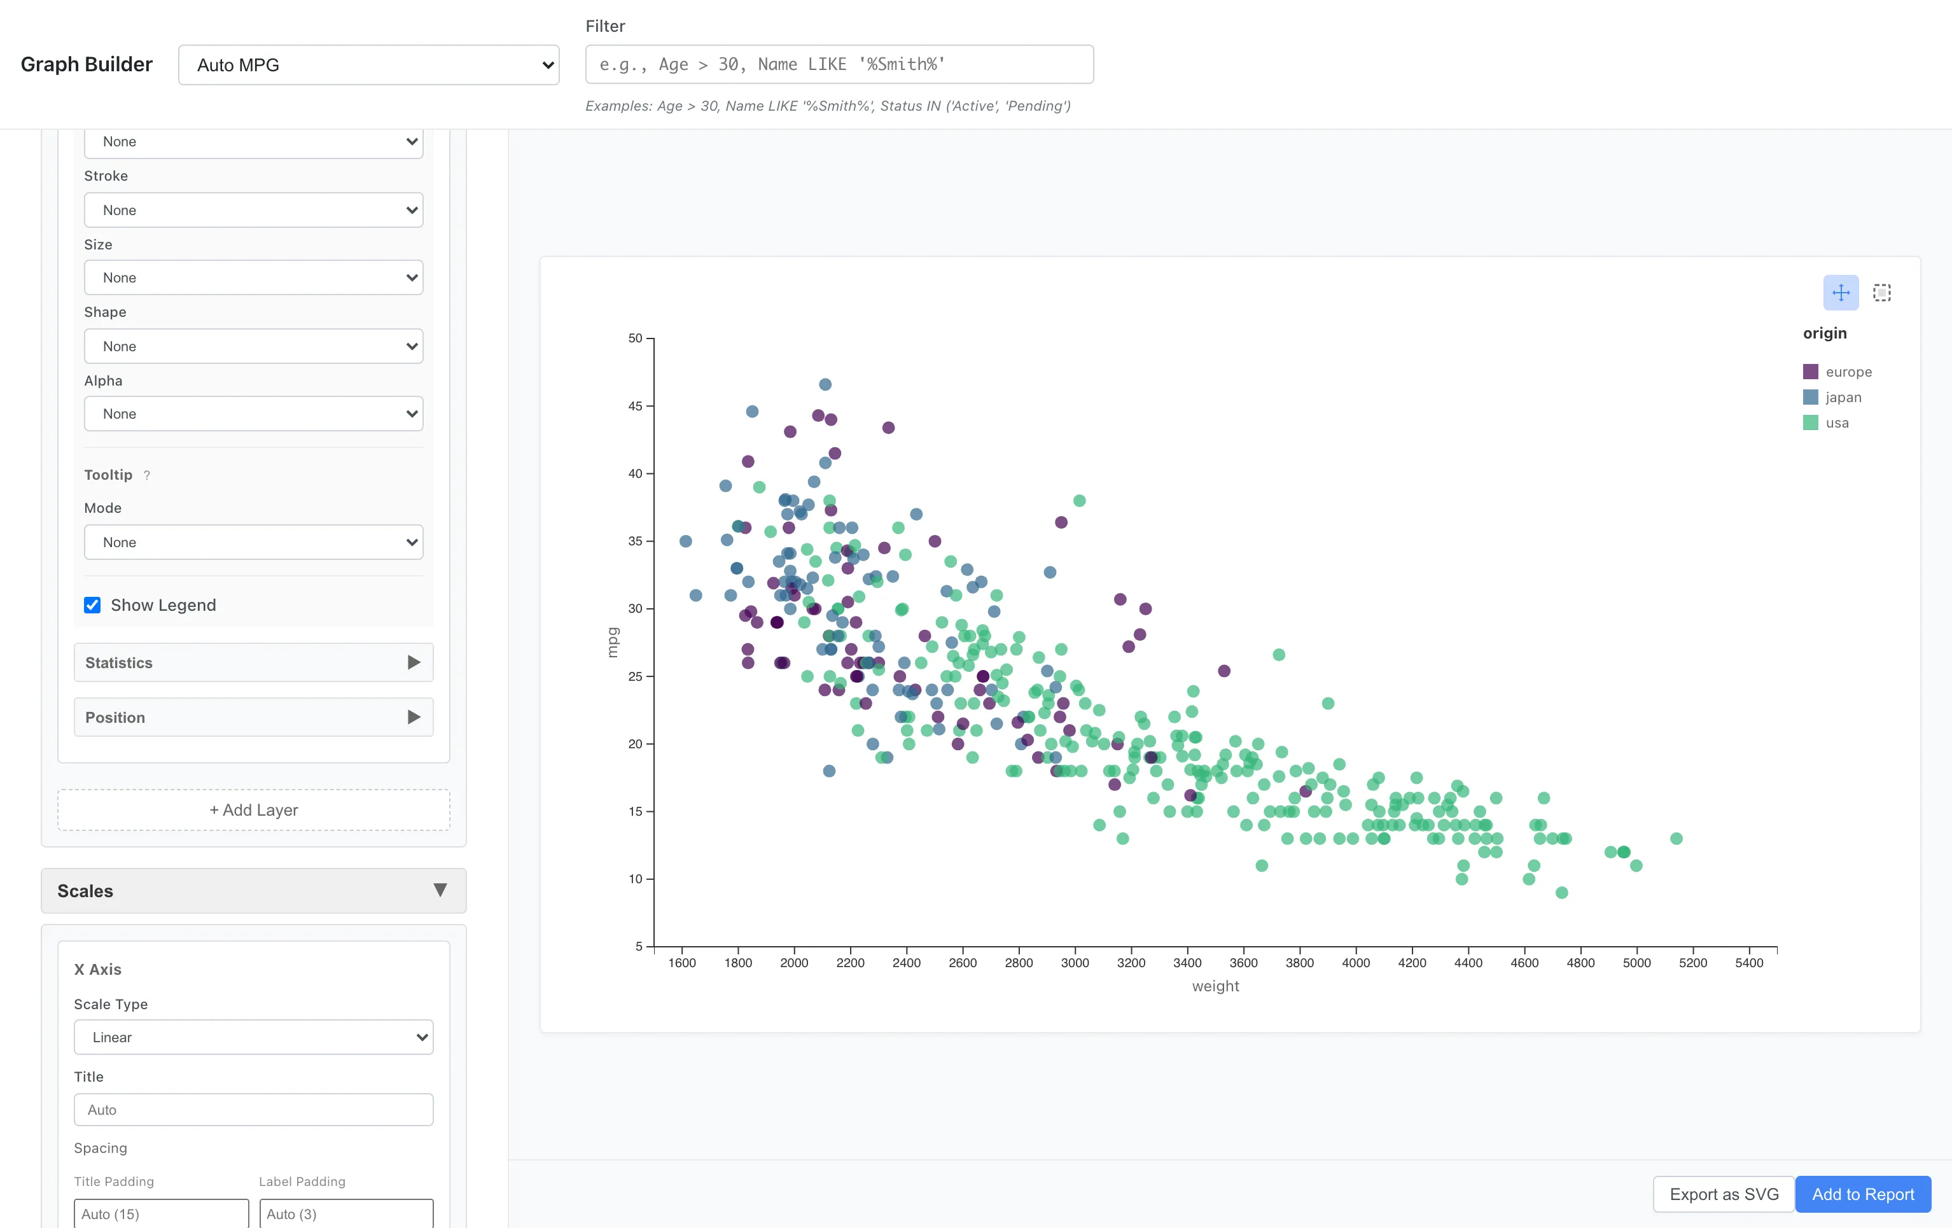Uncheck the Show Legend checkbox

[92, 604]
